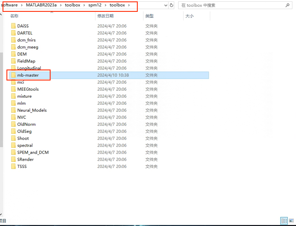Click the OldNorm folder icon
Viewport: 296px width, 226px height.
13,124
